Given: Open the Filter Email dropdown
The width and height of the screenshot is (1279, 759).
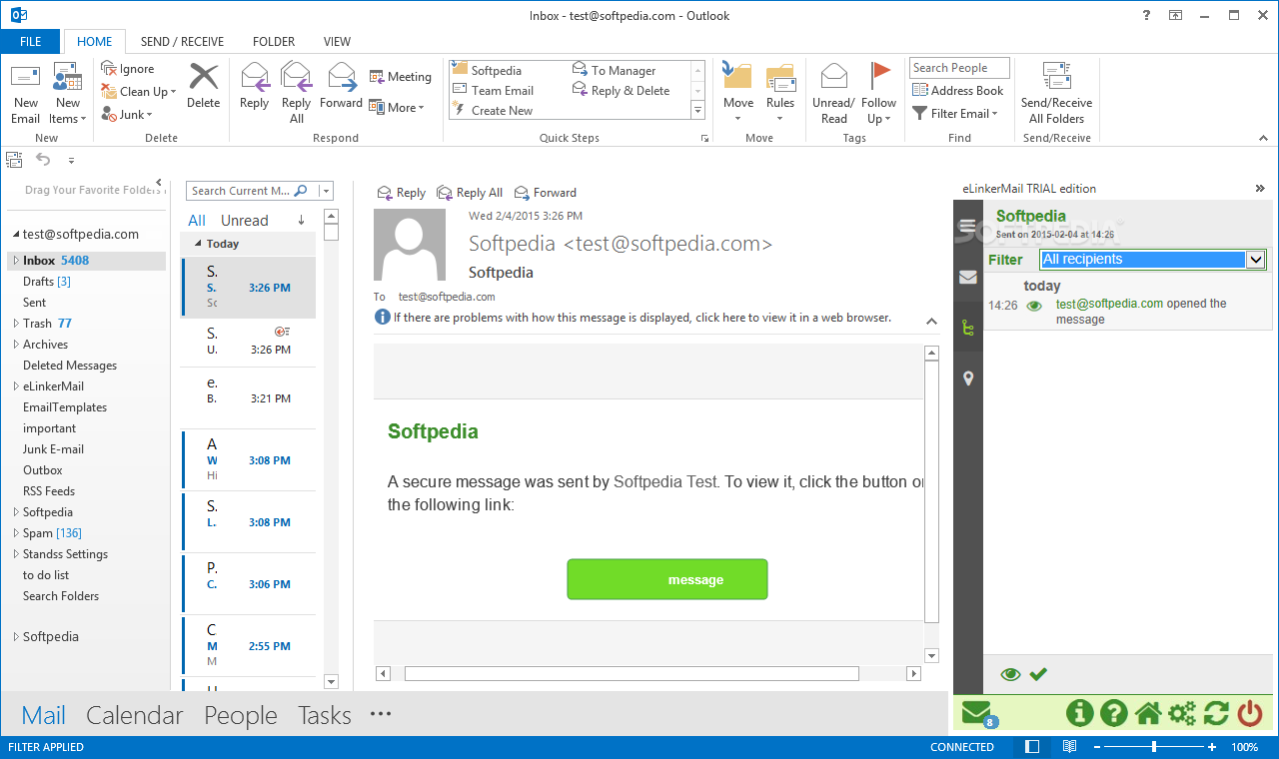Looking at the screenshot, I should click(955, 113).
